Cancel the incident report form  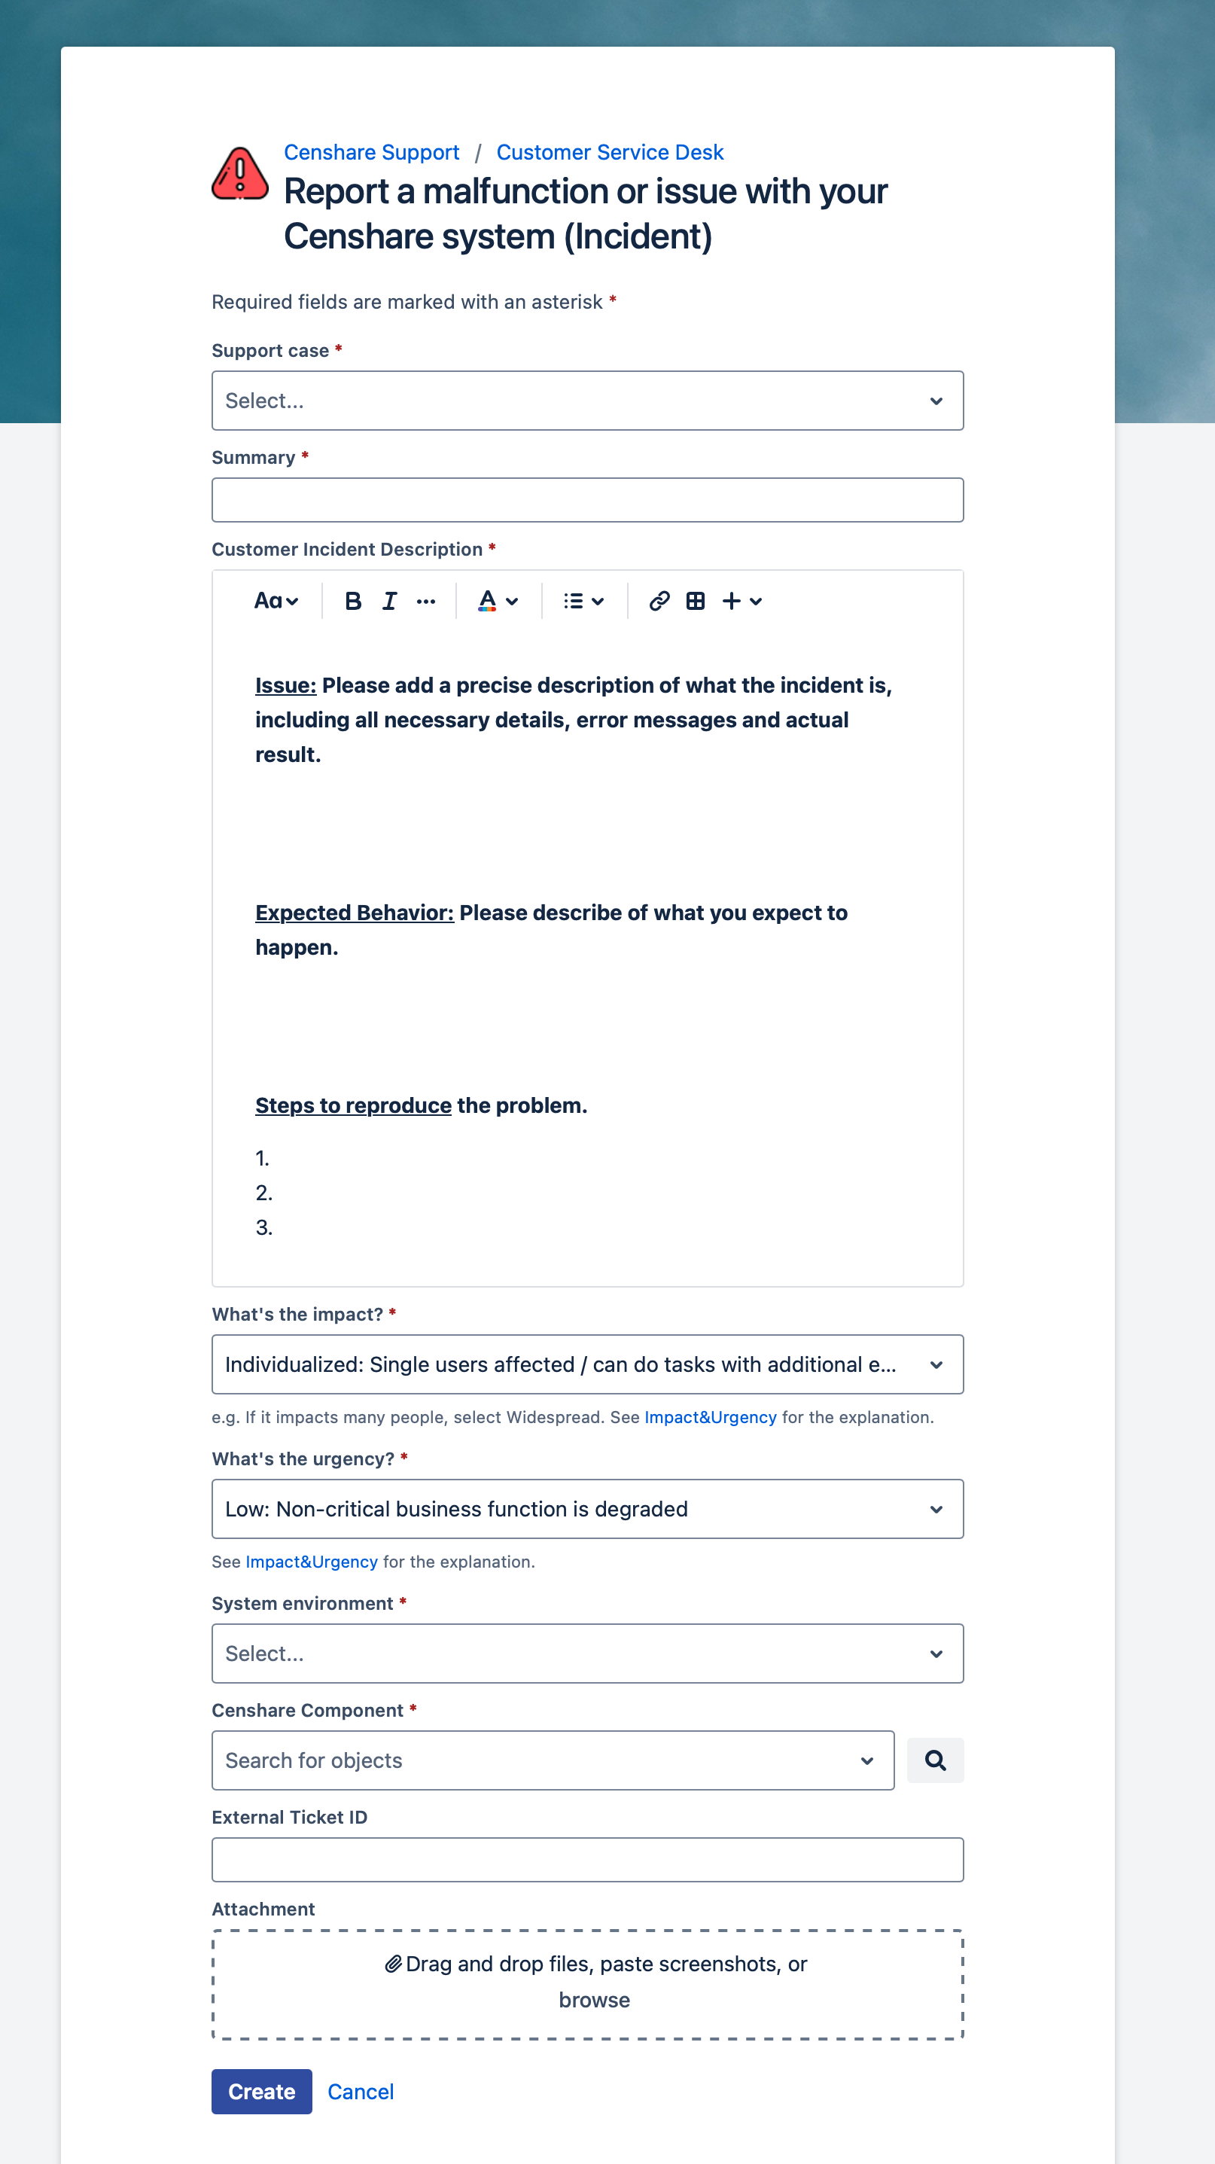[361, 2092]
